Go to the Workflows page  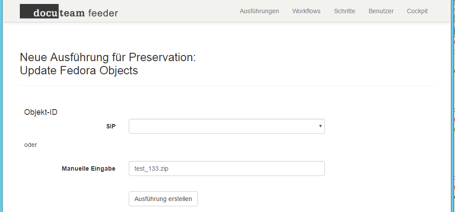(x=306, y=11)
